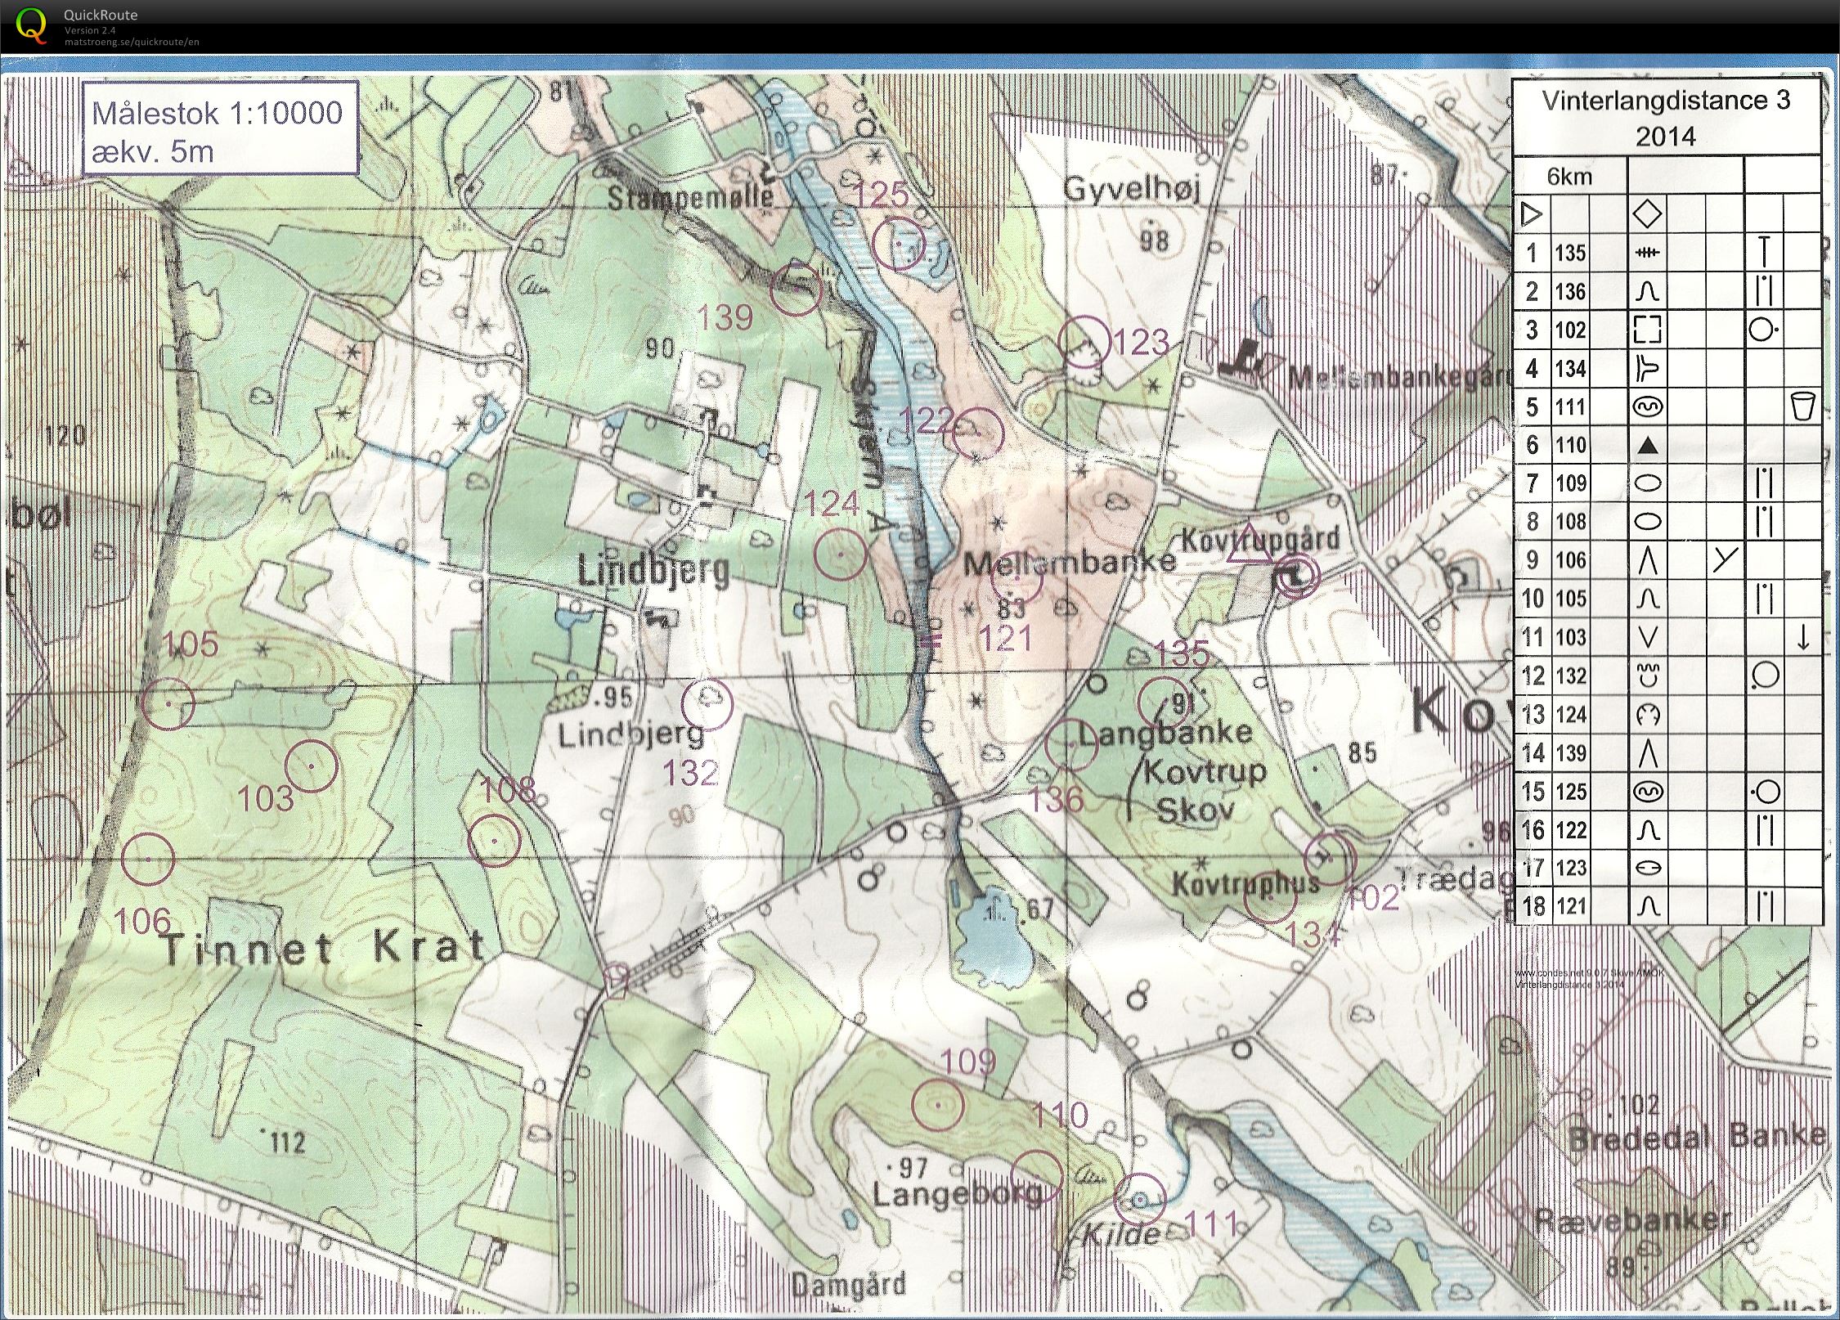Click the diamond symbol in the table's start row
Image resolution: width=1840 pixels, height=1320 pixels.
pyautogui.click(x=1648, y=214)
